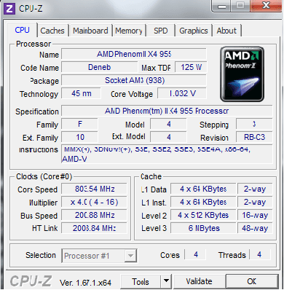This screenshot has width=284, height=290.
Task: Click the 1.032 V core voltage value
Action: tap(182, 93)
